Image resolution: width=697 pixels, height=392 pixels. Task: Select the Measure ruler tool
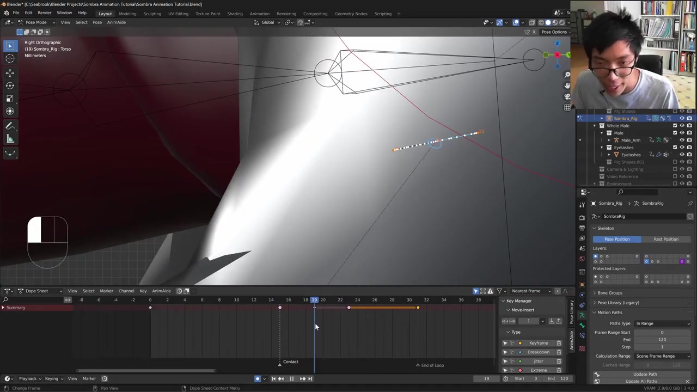[x=10, y=139]
